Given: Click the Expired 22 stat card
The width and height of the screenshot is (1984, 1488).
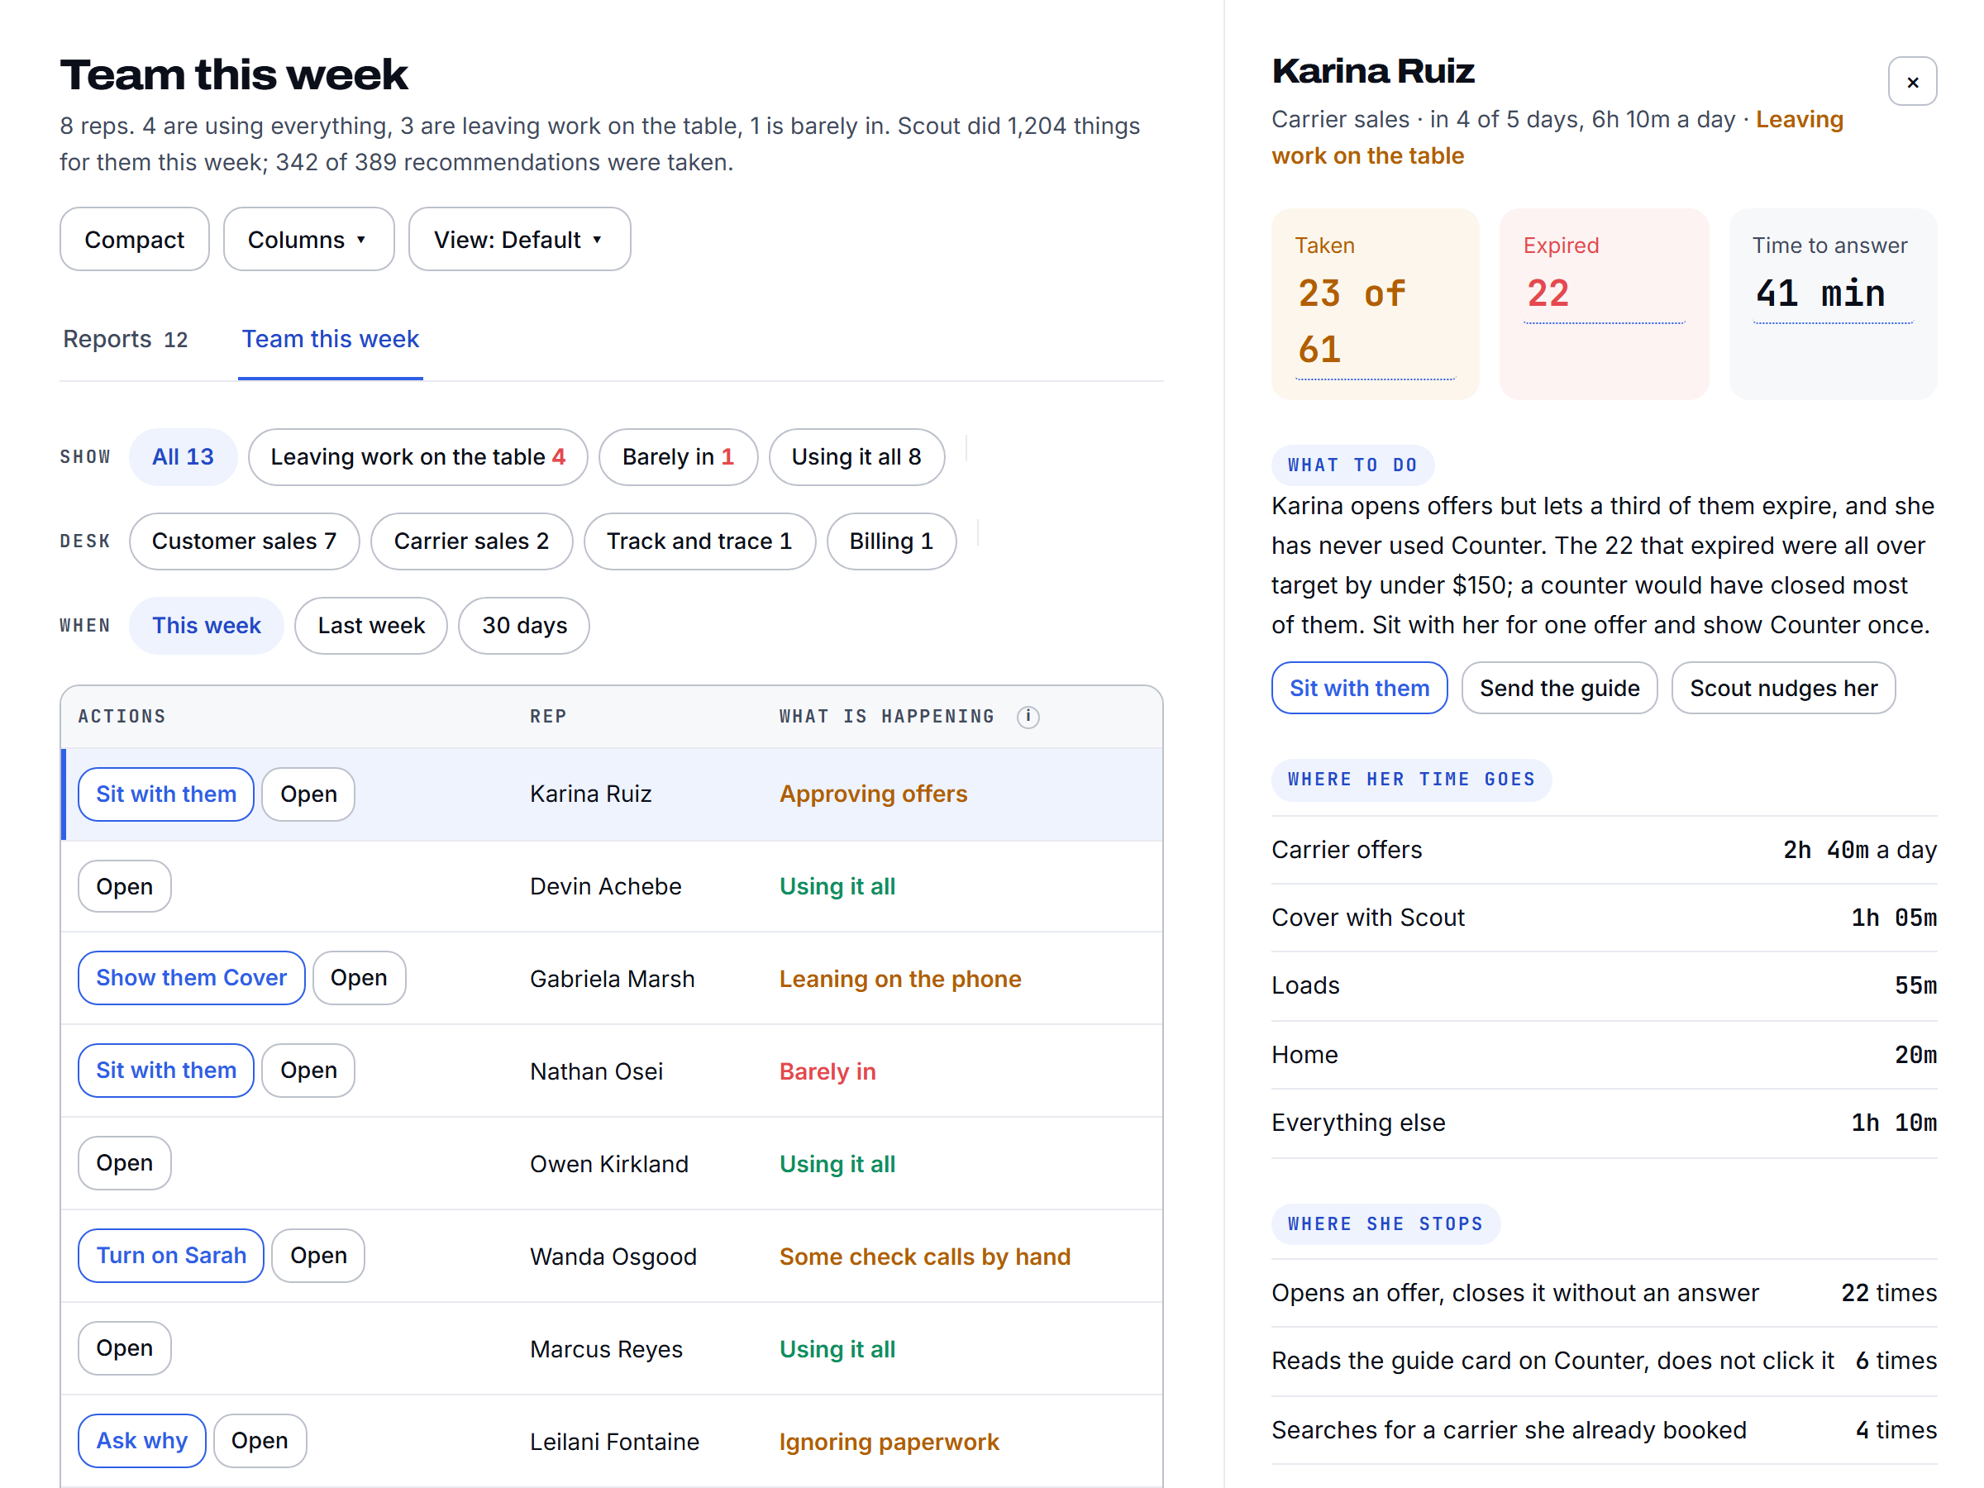Looking at the screenshot, I should click(1604, 303).
